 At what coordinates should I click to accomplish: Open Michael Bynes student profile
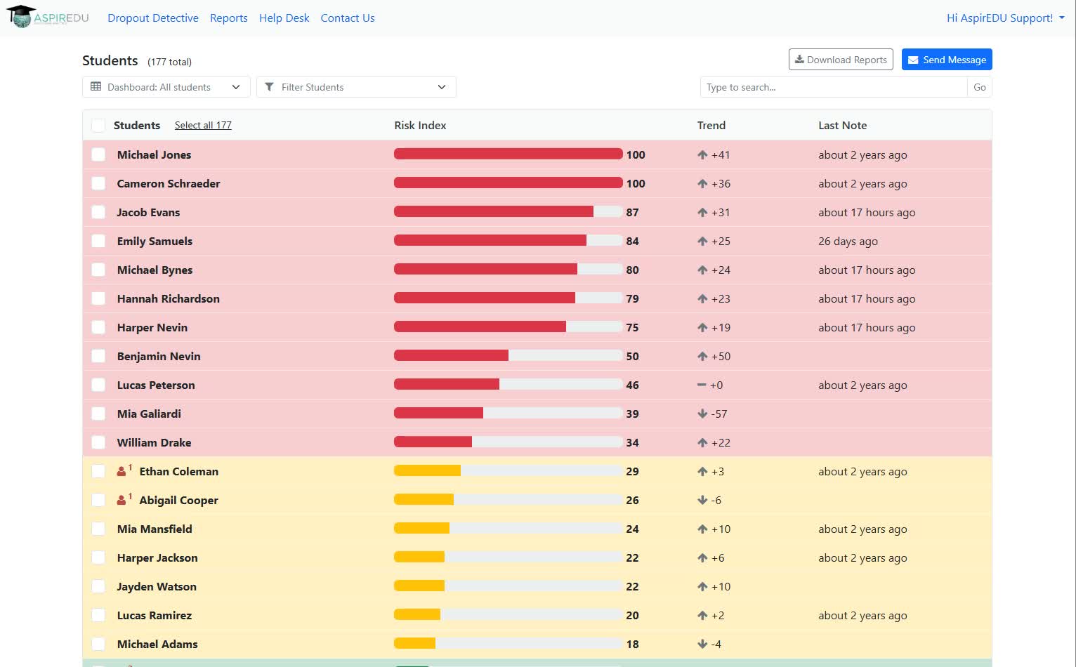(x=155, y=270)
